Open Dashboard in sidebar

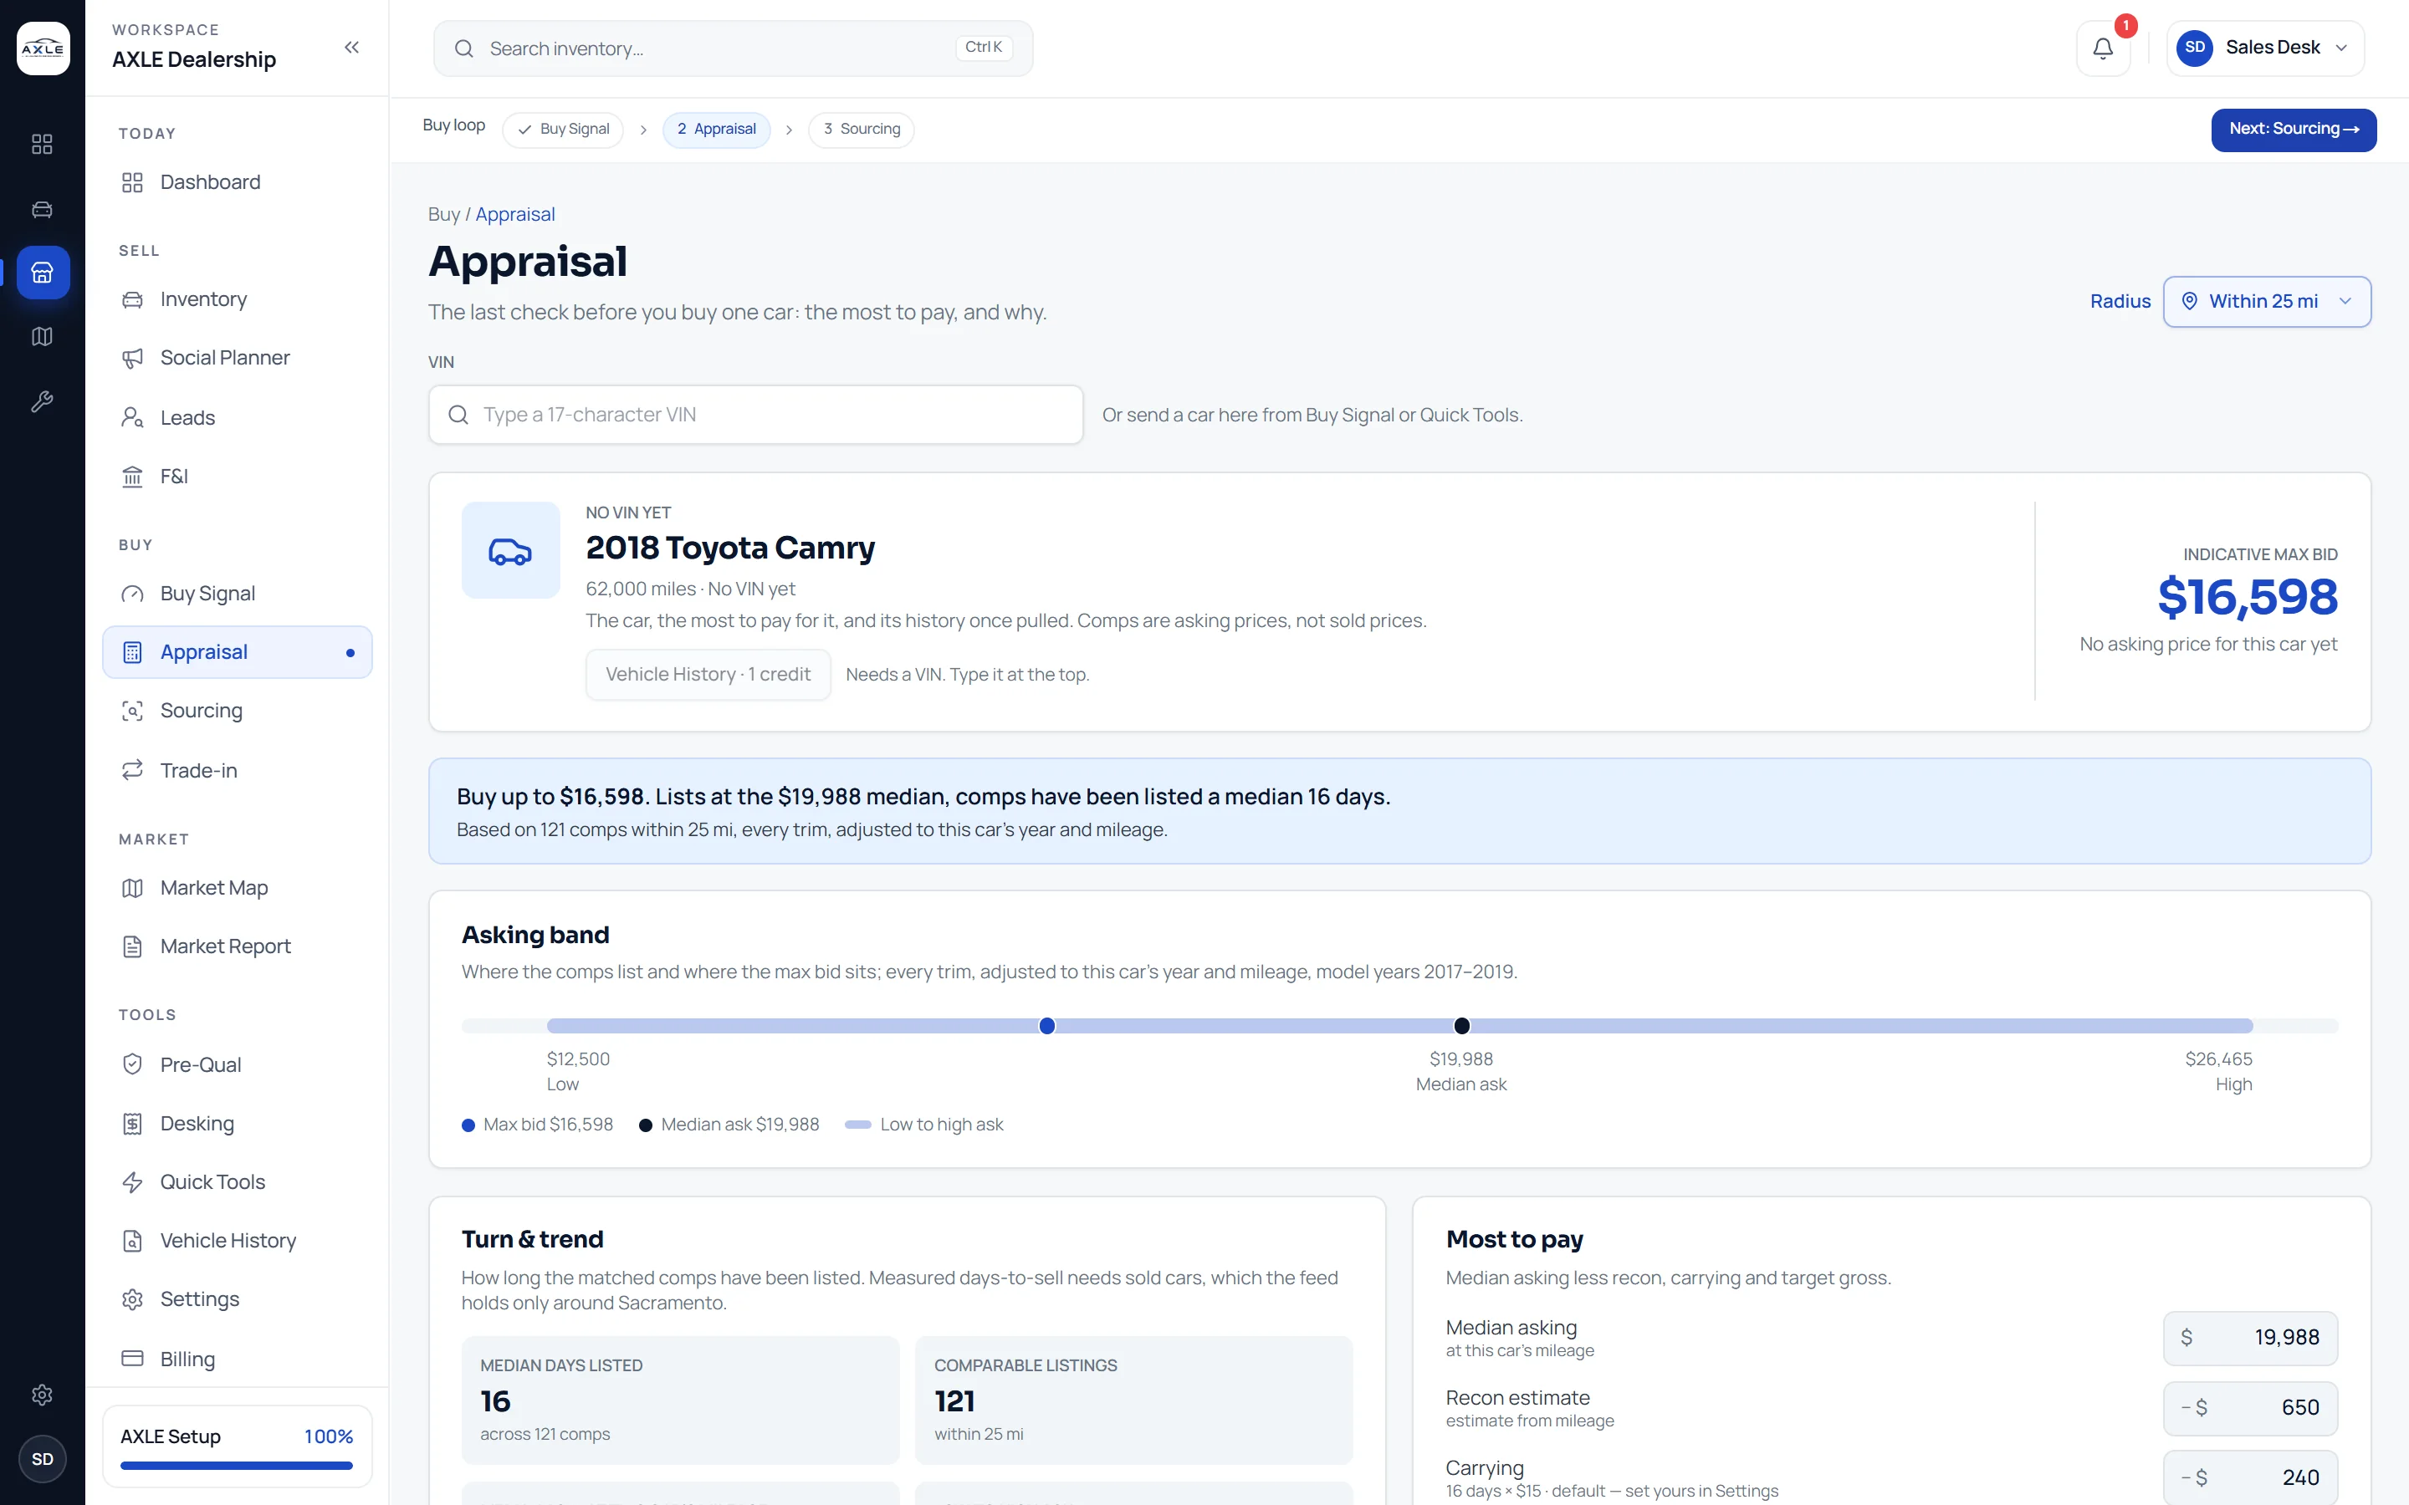coord(237,182)
